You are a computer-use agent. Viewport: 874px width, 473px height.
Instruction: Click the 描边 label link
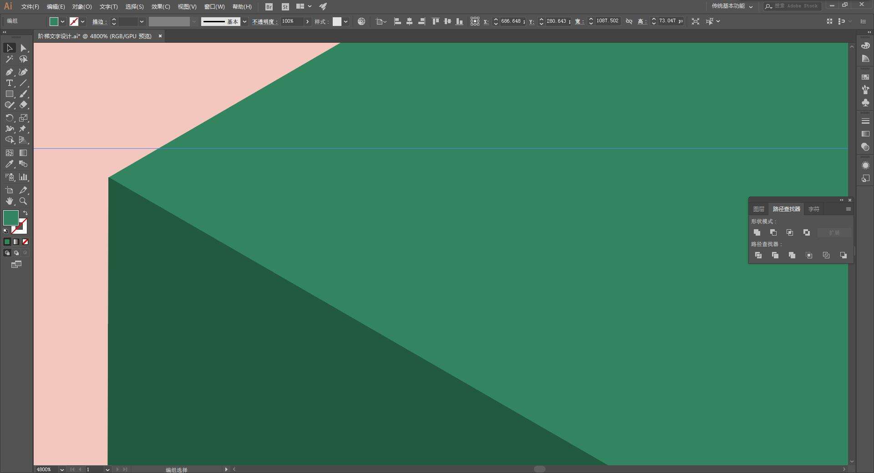(99, 21)
